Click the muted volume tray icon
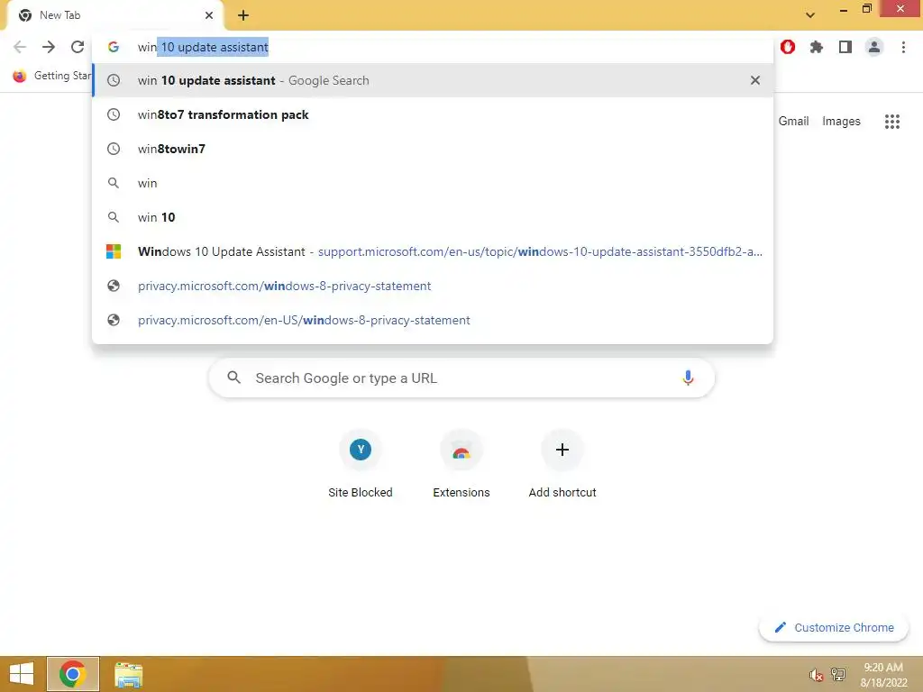Screen dimensions: 923x692 click(x=816, y=674)
